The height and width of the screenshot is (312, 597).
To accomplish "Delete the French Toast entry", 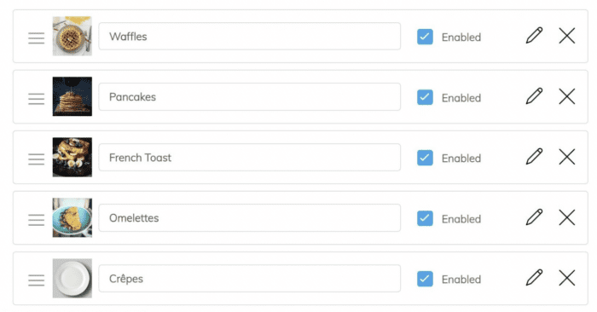I will pos(567,157).
